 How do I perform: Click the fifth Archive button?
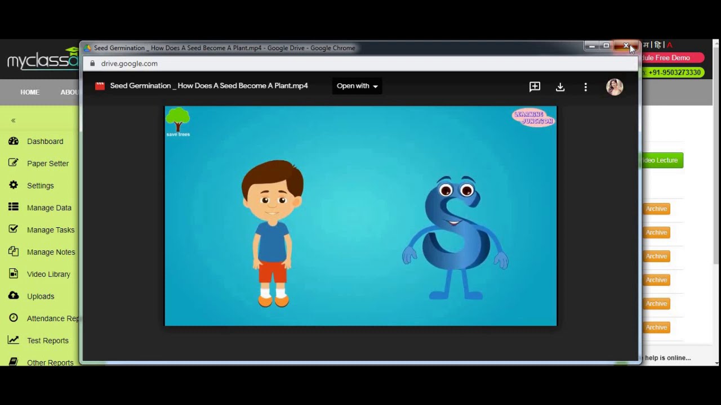(656, 303)
